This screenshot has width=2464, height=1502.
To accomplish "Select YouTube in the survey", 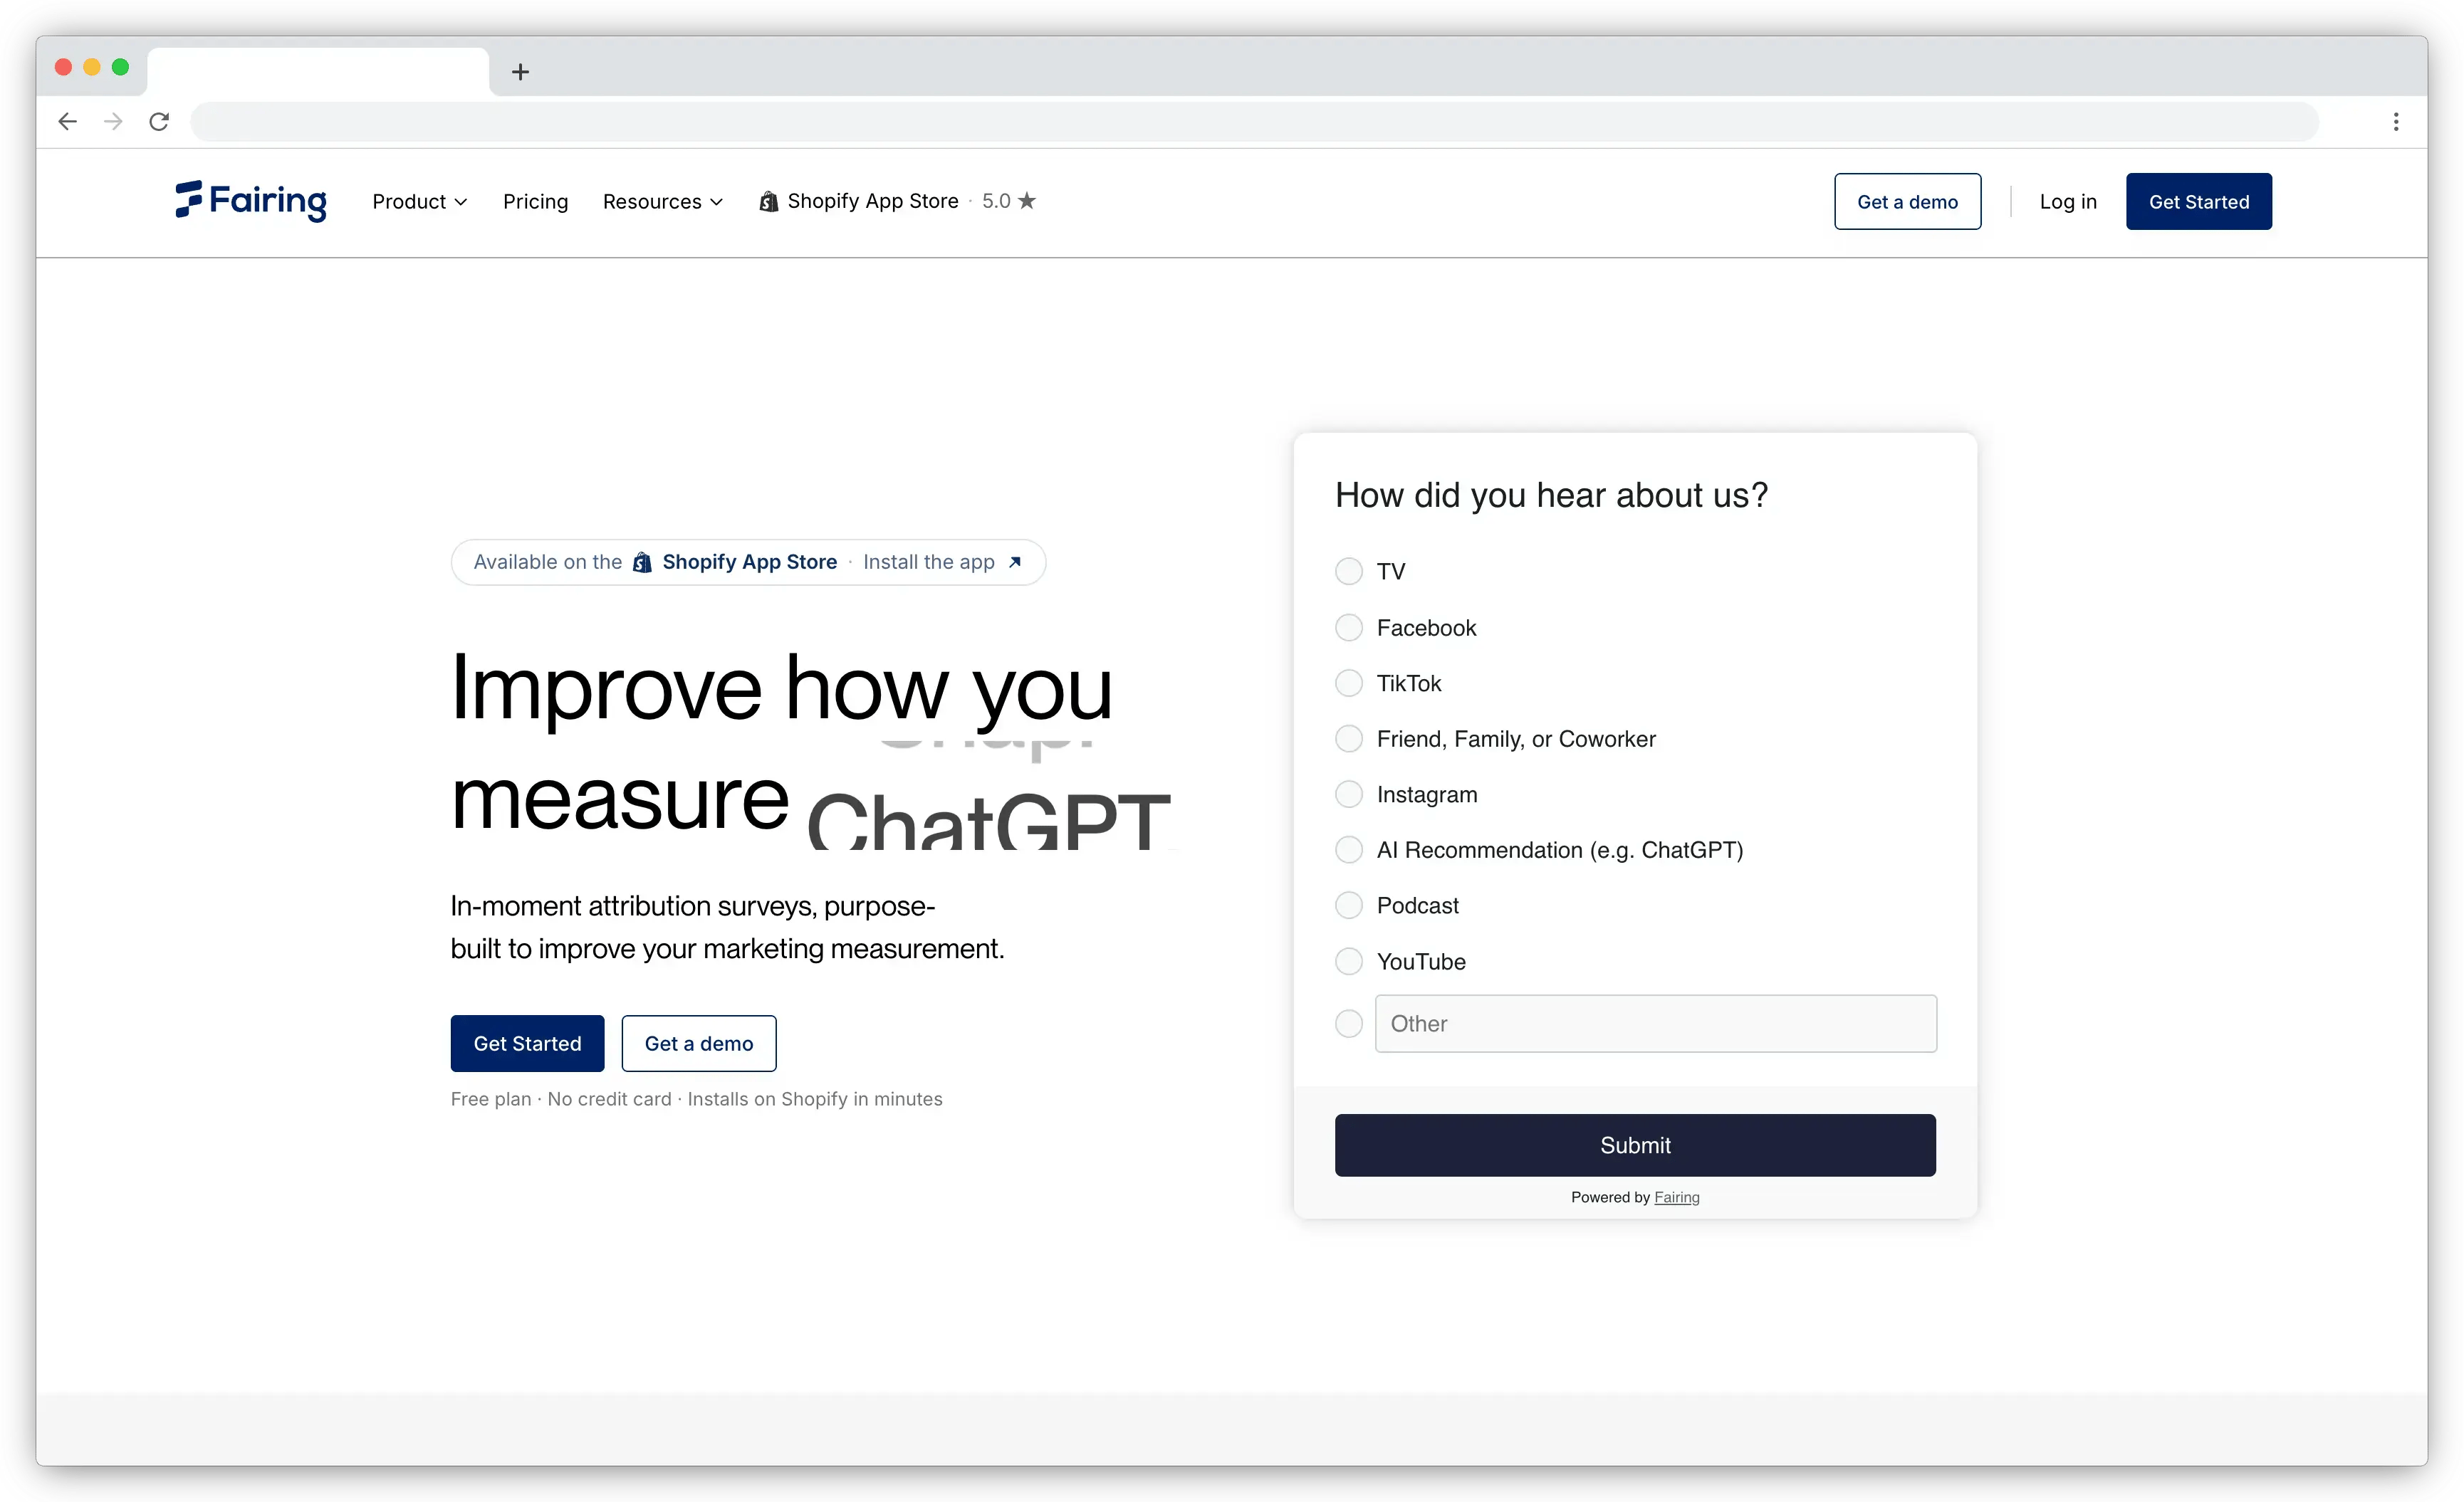I will [x=1349, y=962].
